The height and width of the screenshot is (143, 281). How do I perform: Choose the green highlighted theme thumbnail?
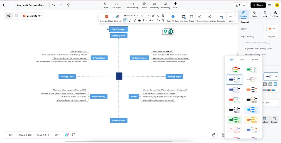(x=234, y=120)
